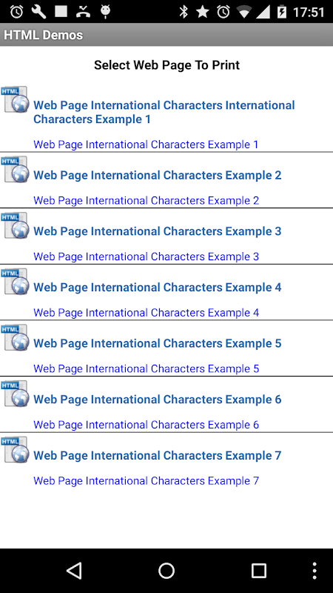Screen dimensions: 333x593
Task: Tap HTML icon beside Example 1 entry
Action: (15, 99)
